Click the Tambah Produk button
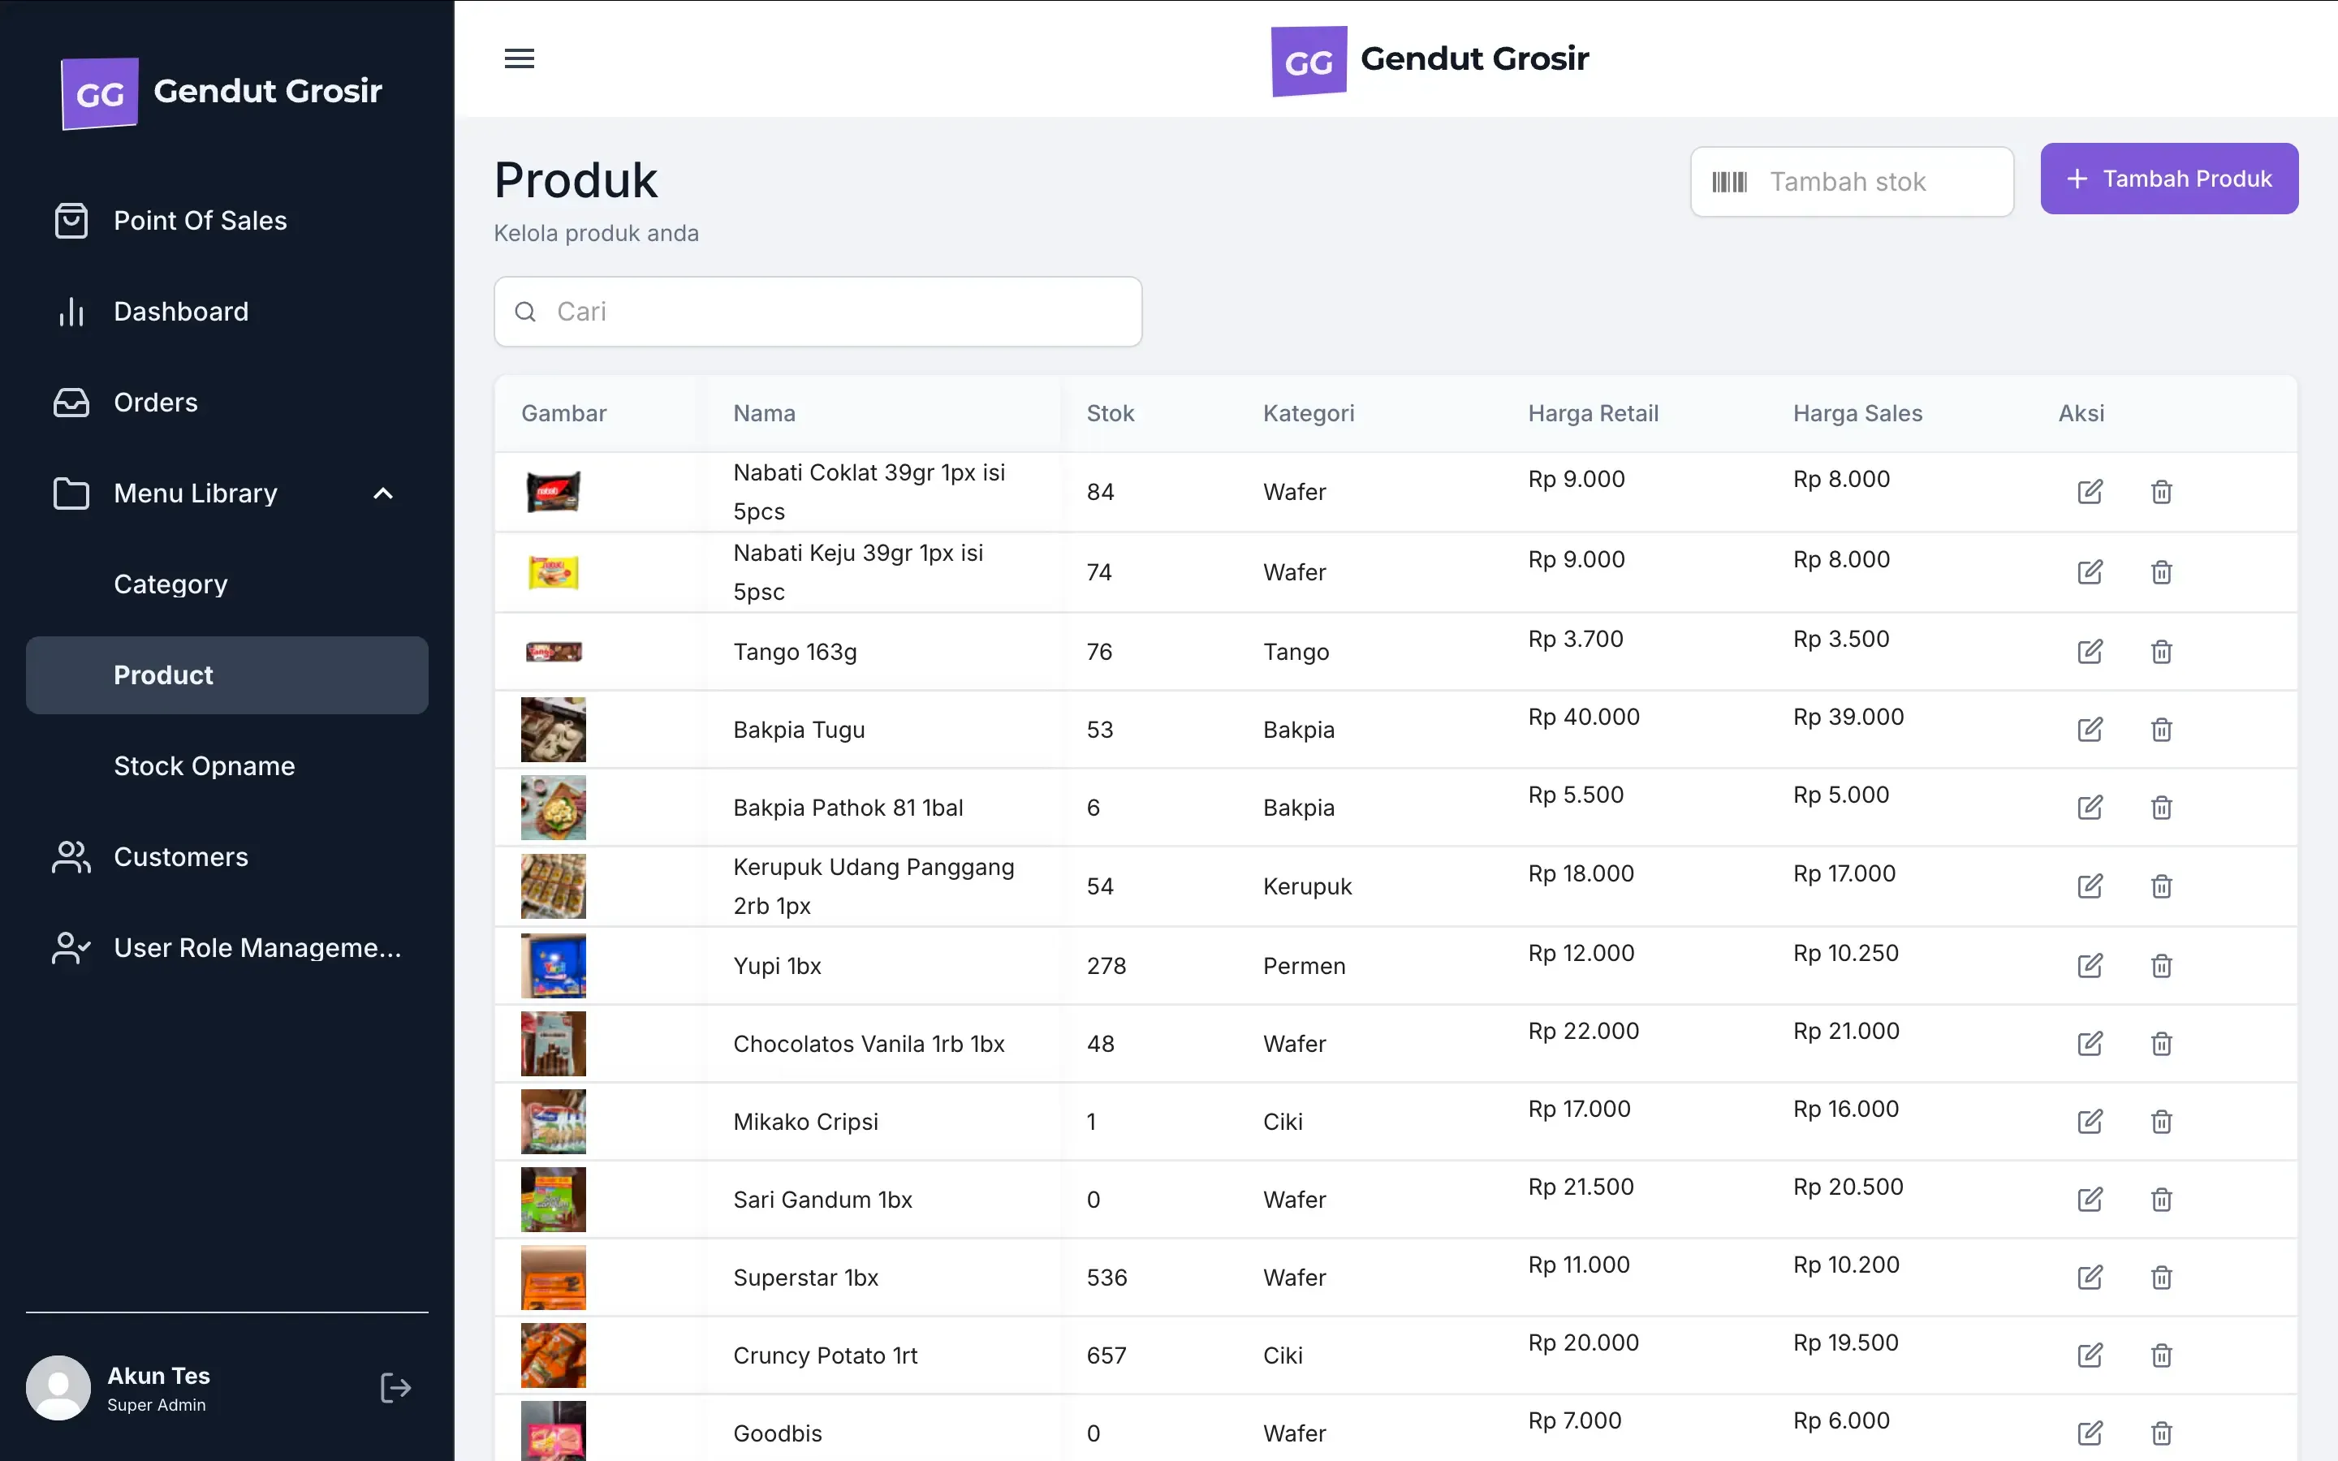 (2169, 179)
